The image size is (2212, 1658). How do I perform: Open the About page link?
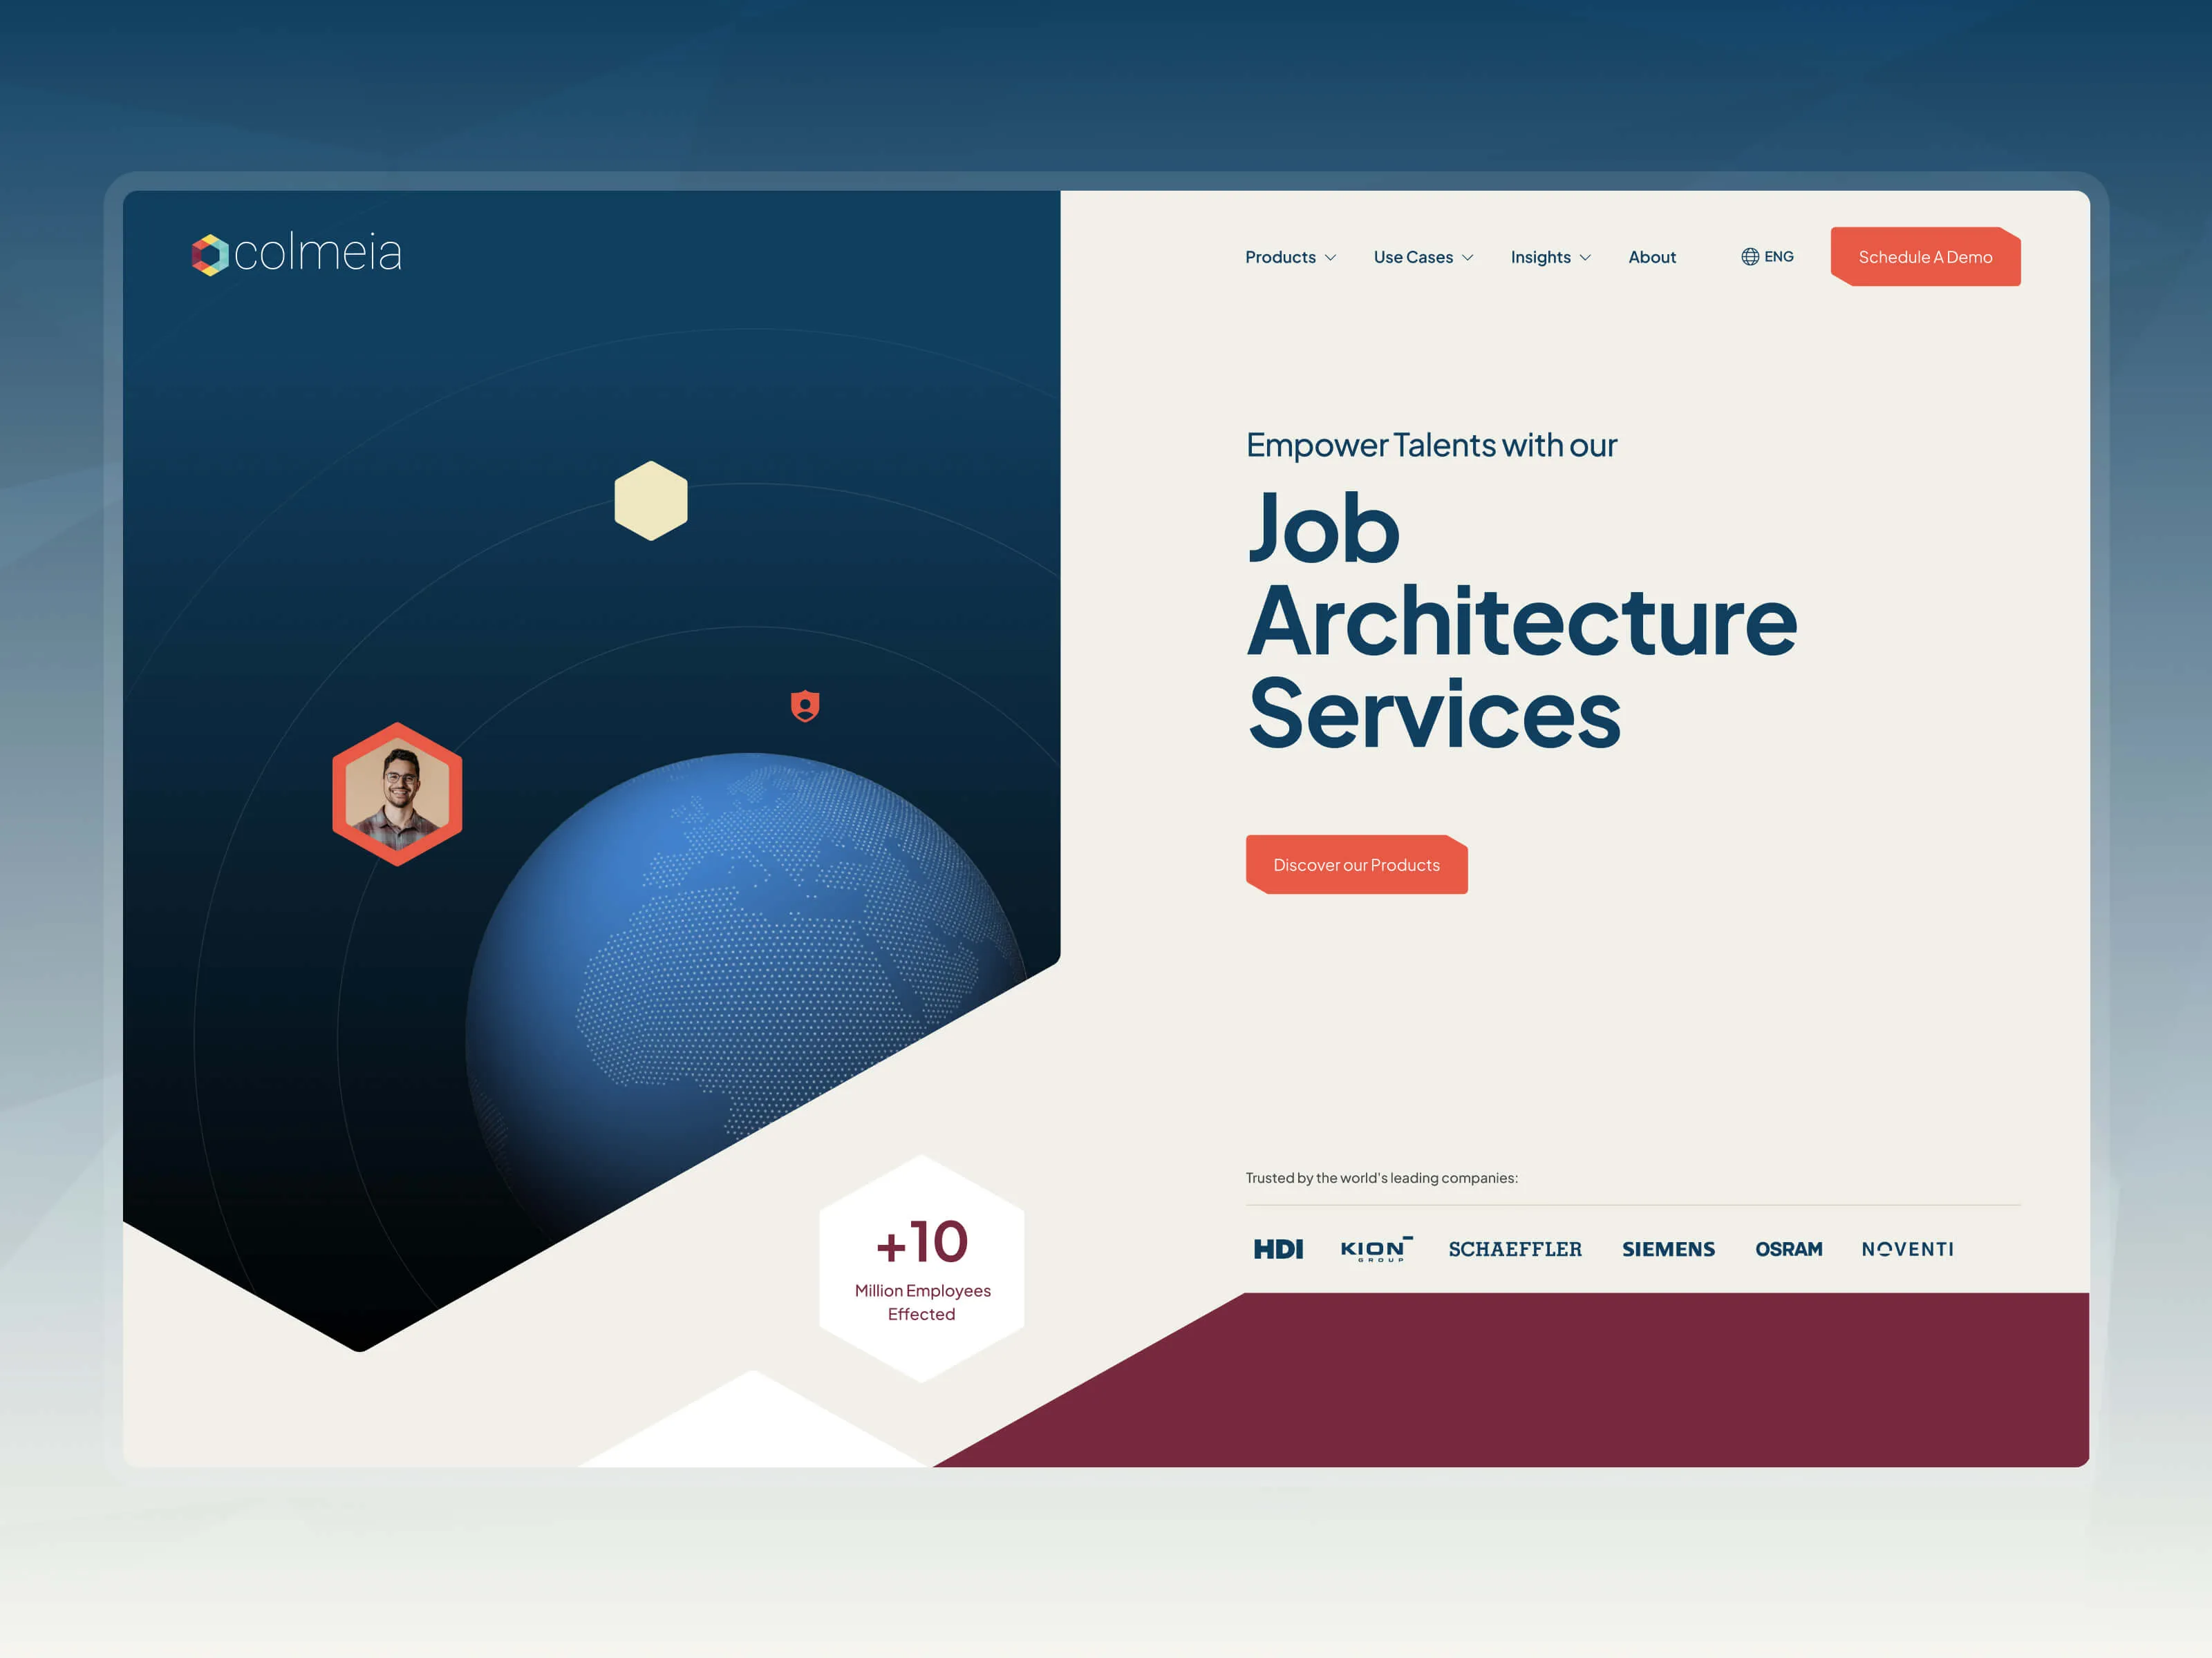(x=1652, y=257)
